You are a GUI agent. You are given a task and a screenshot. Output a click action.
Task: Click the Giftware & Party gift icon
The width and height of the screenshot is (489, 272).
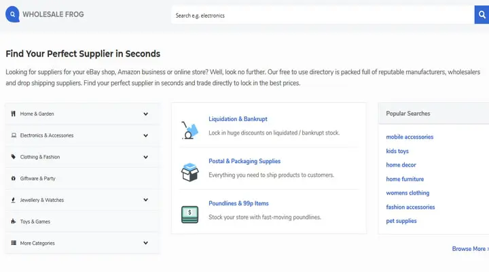point(14,178)
